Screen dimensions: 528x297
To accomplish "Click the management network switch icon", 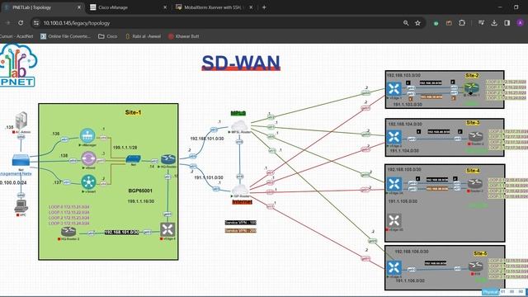I will pos(21,160).
